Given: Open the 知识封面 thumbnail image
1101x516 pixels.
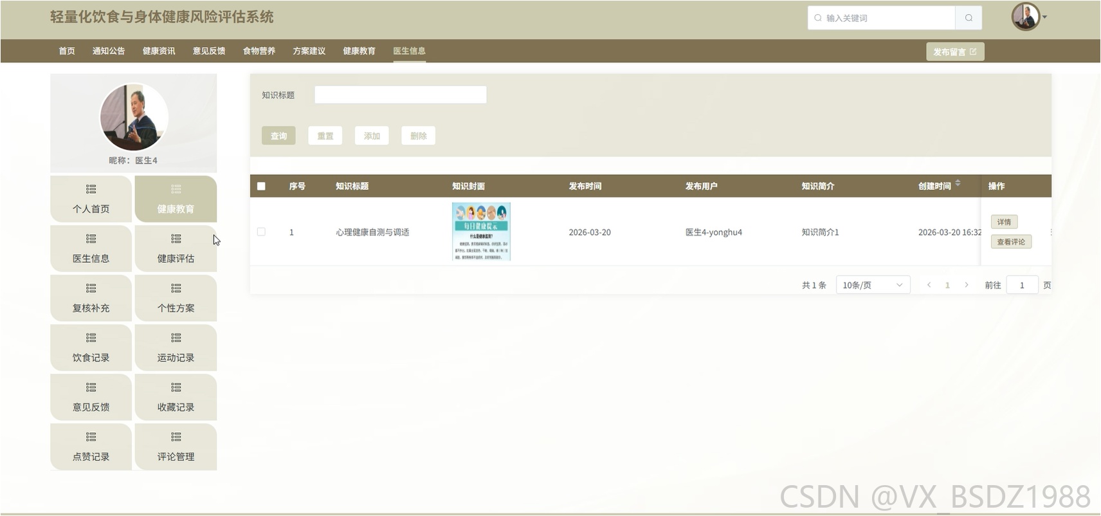Looking at the screenshot, I should (x=481, y=232).
